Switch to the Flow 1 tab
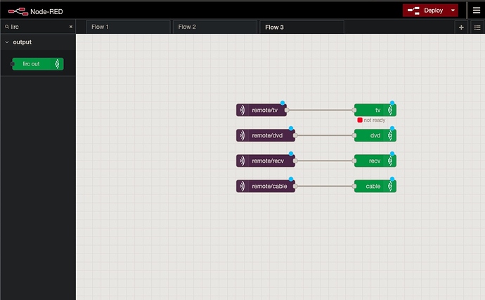Image resolution: width=485 pixels, height=300 pixels. coord(128,27)
